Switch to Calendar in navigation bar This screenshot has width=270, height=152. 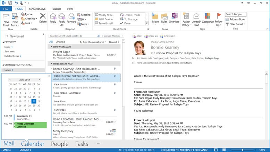[33, 144]
